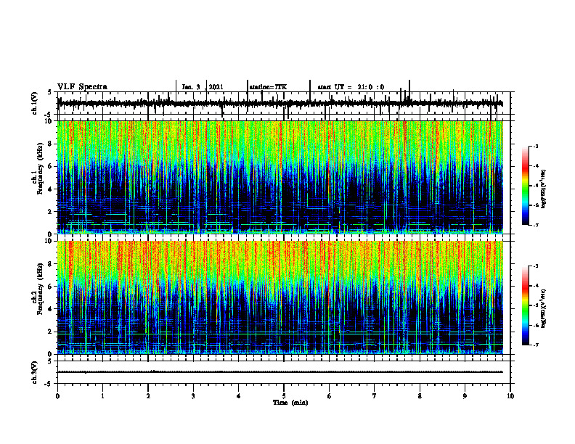575x444 pixels.
Task: Click time axis tick label 5
Action: pyautogui.click(x=284, y=396)
